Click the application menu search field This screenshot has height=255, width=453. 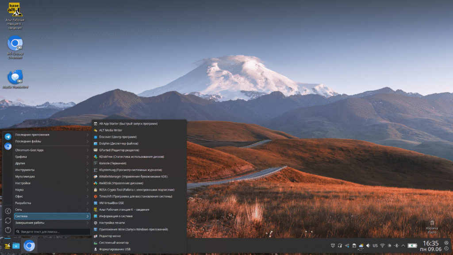[52, 232]
